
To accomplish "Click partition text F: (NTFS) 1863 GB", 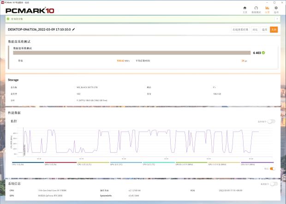I will pyautogui.click(x=92, y=100).
